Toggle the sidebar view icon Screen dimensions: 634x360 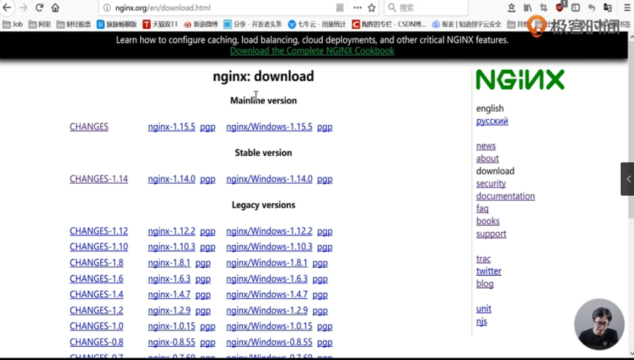[x=576, y=8]
